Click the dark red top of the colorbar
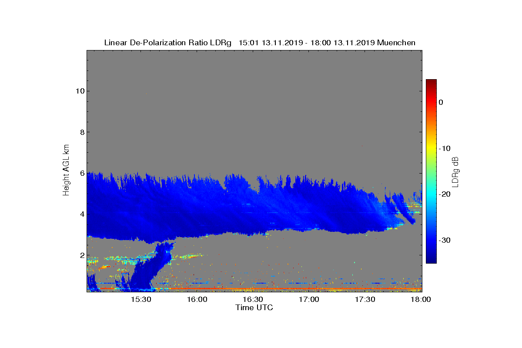Viewport: 522px width, 348px height. point(431,83)
